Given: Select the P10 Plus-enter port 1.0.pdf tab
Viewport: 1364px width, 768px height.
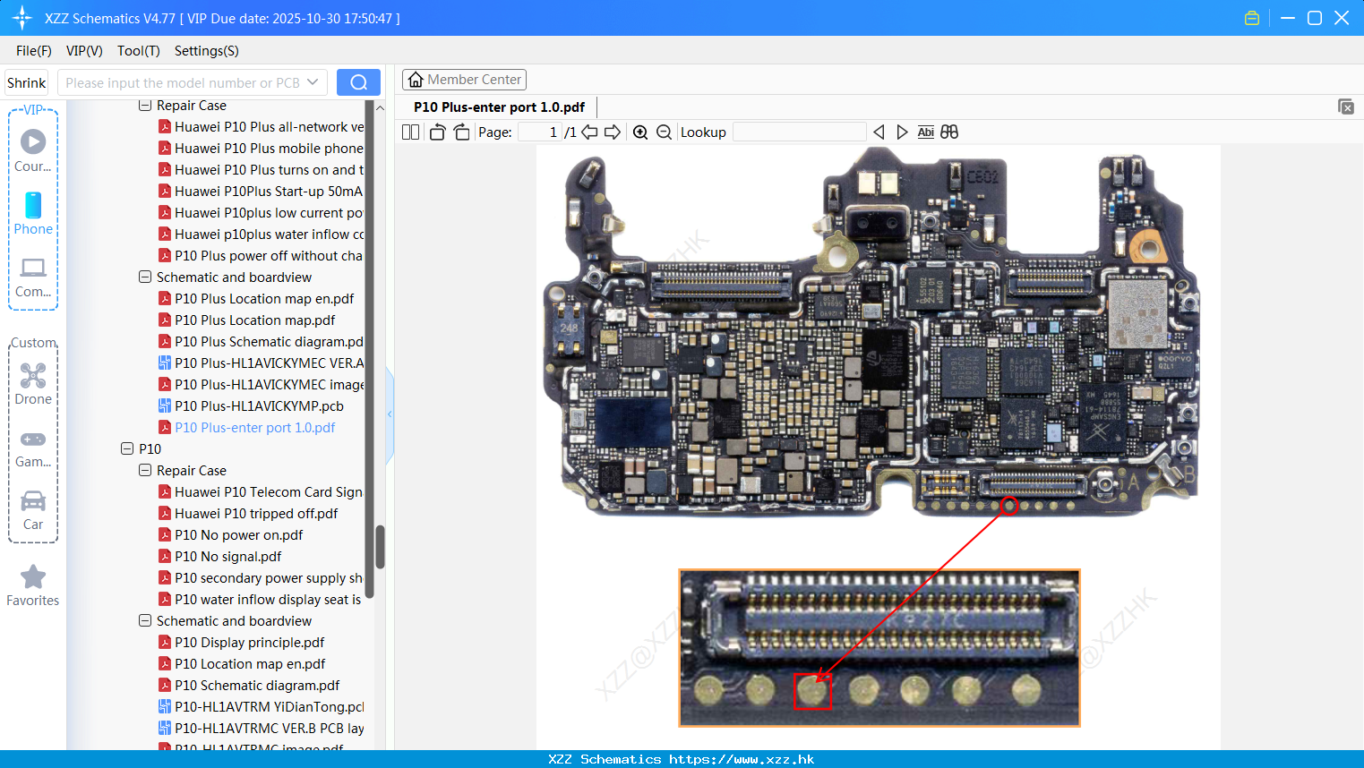Looking at the screenshot, I should coord(499,107).
